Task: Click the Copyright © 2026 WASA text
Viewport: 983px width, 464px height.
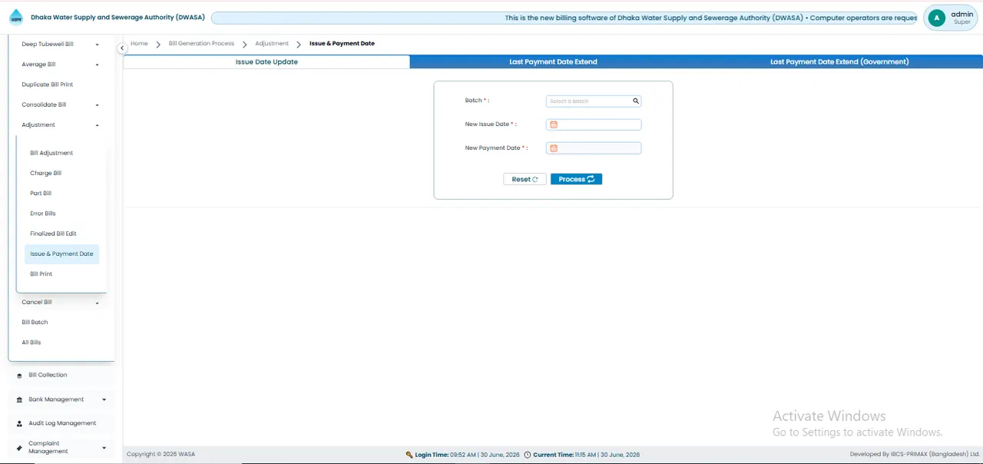Action: point(161,455)
